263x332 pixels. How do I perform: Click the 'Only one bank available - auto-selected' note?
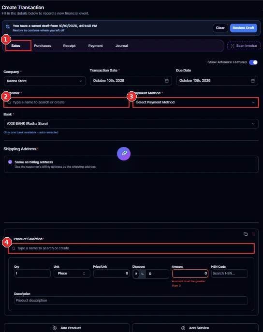point(31,132)
